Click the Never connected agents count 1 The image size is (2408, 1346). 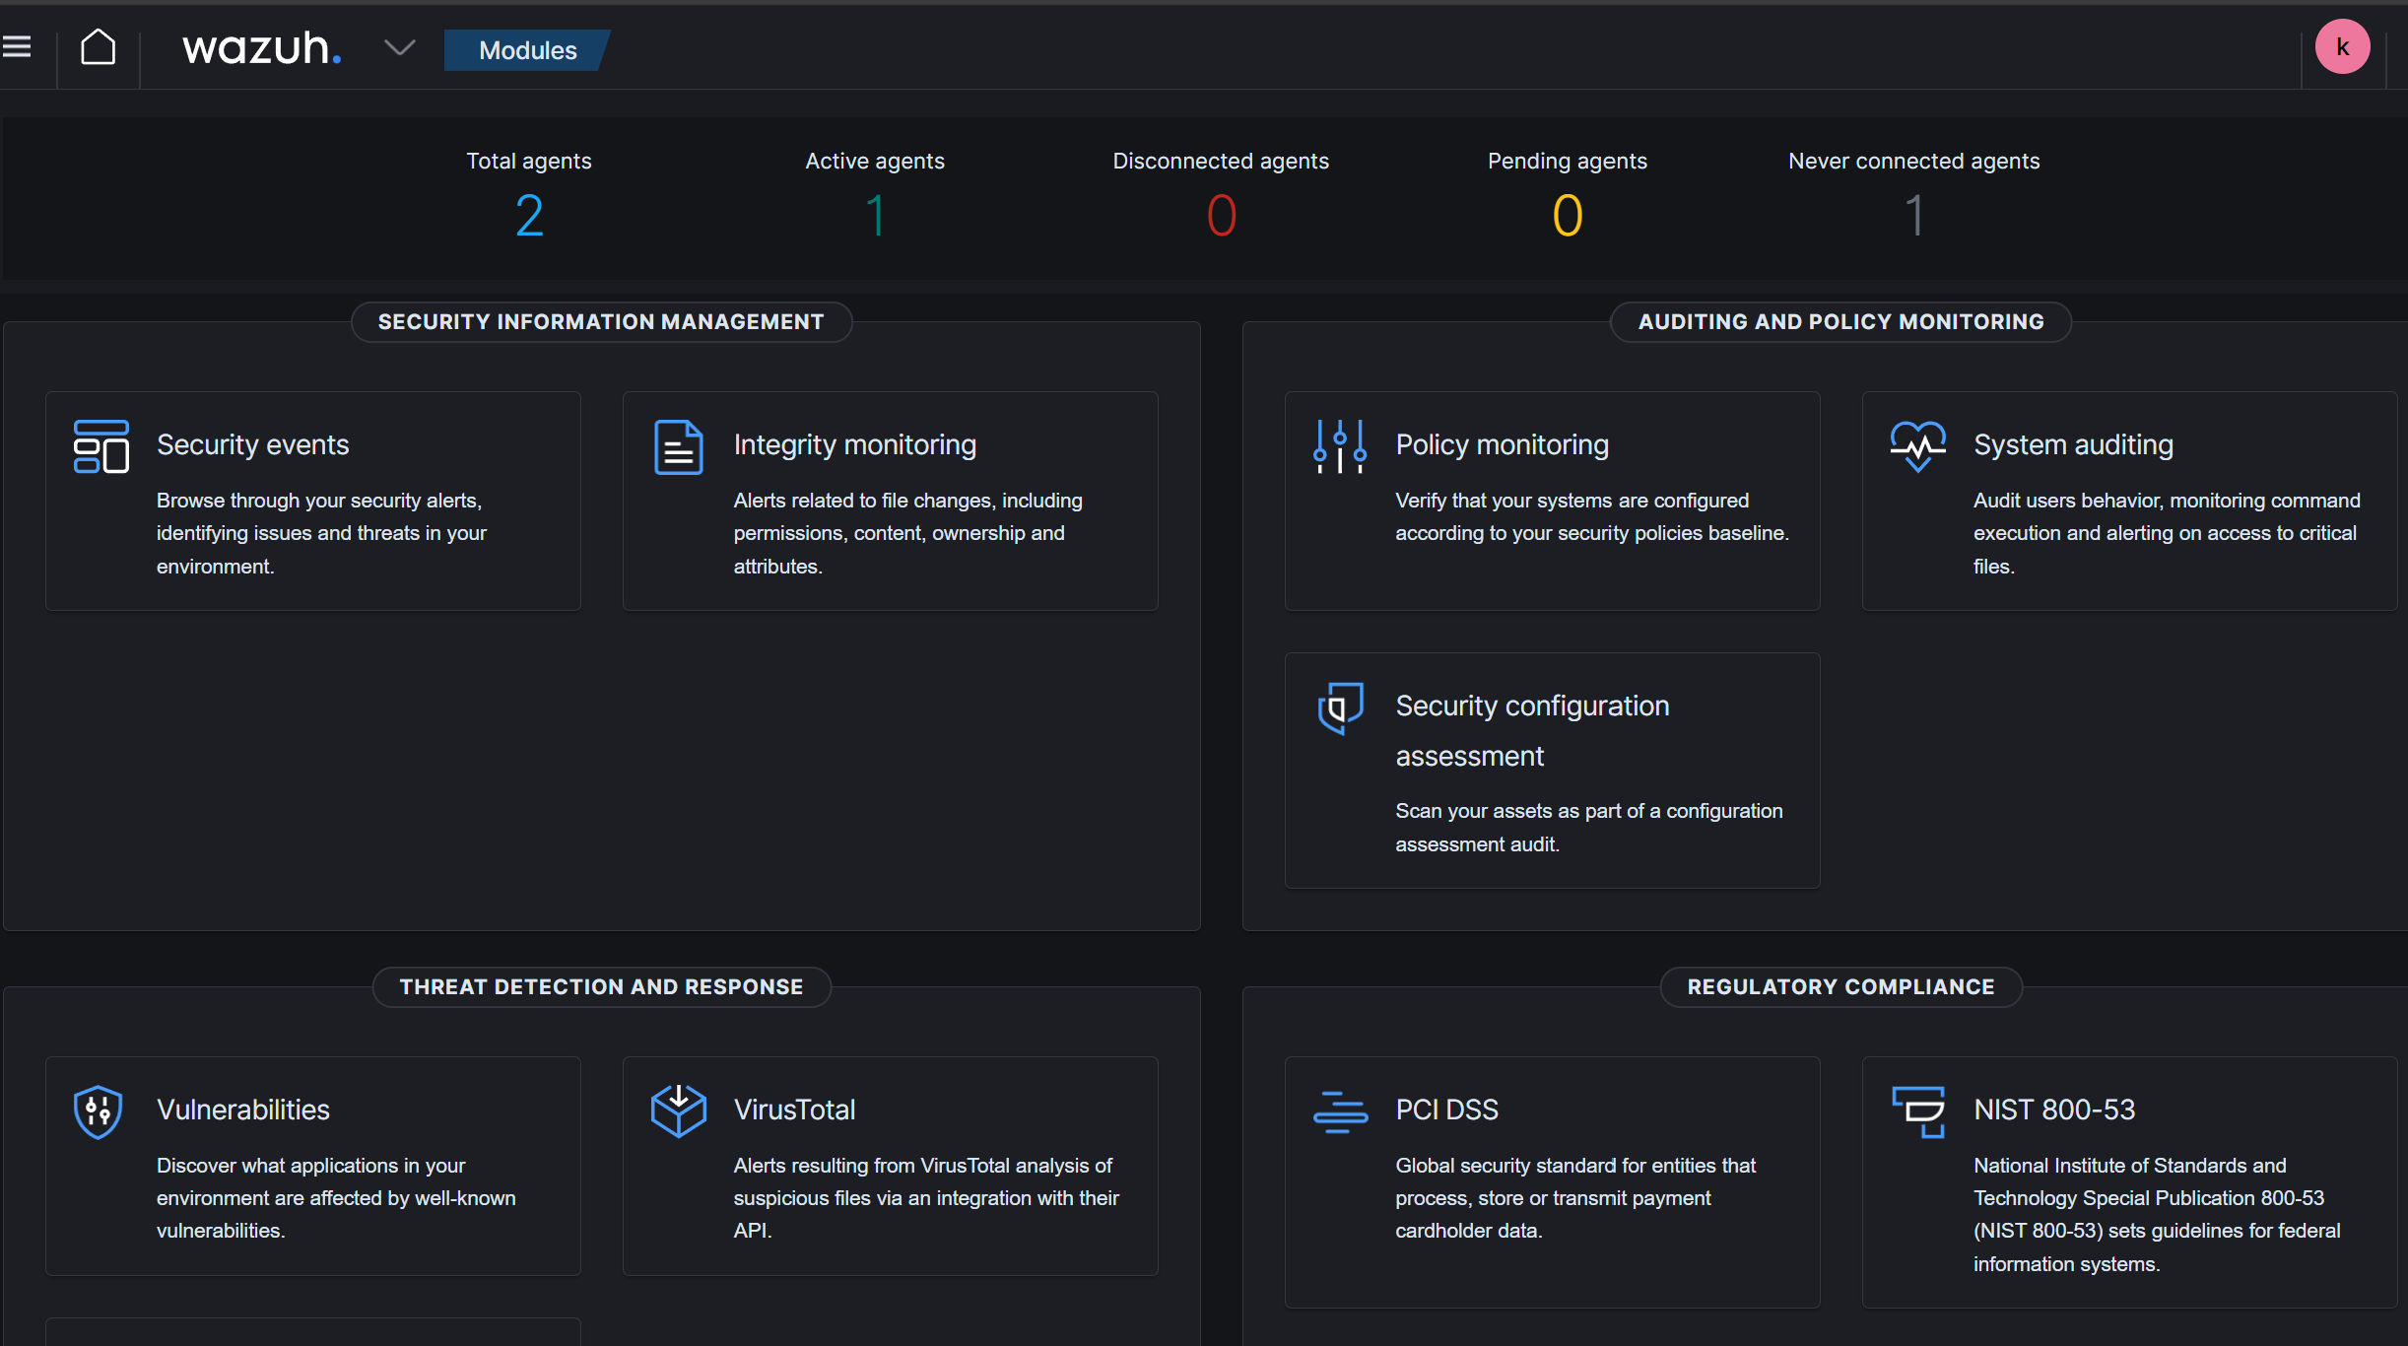point(1913,216)
